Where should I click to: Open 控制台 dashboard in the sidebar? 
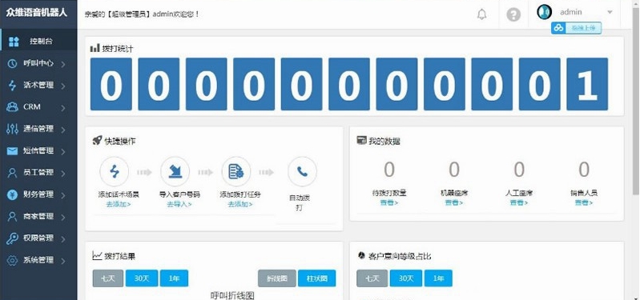tap(38, 41)
